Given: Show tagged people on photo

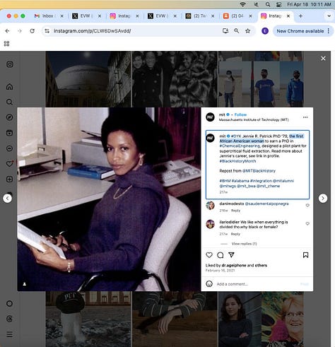Looking at the screenshot, I should coord(24,284).
